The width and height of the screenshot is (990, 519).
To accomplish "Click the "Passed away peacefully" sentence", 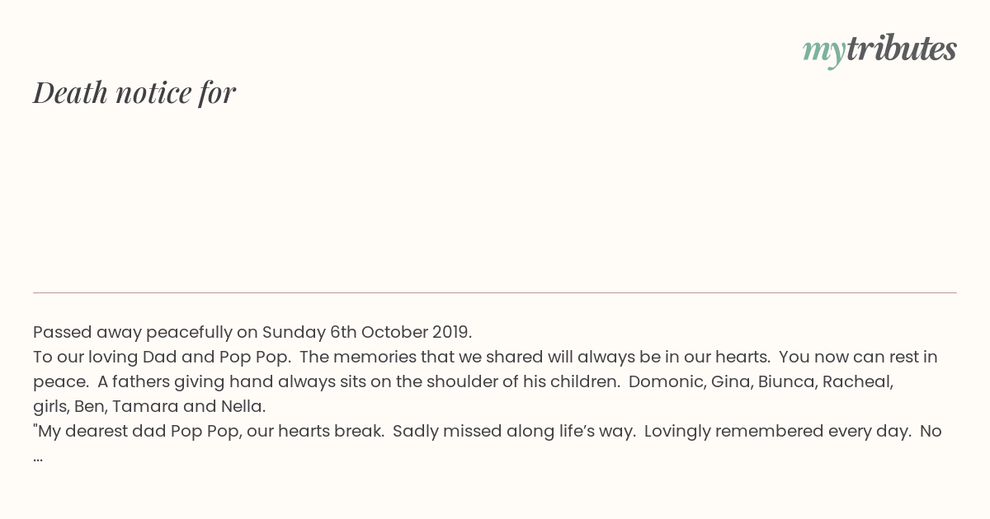I will (x=252, y=332).
